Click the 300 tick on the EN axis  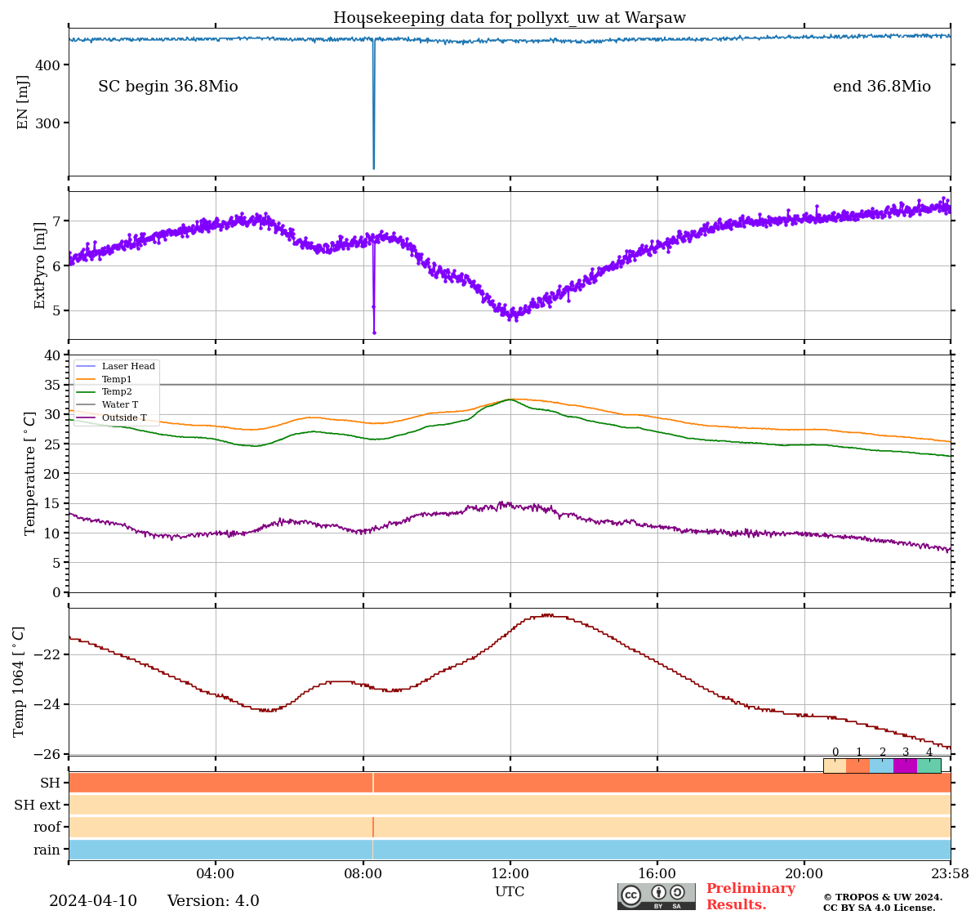click(49, 123)
